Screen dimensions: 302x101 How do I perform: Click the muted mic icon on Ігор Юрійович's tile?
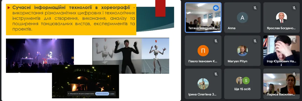click(x=294, y=41)
